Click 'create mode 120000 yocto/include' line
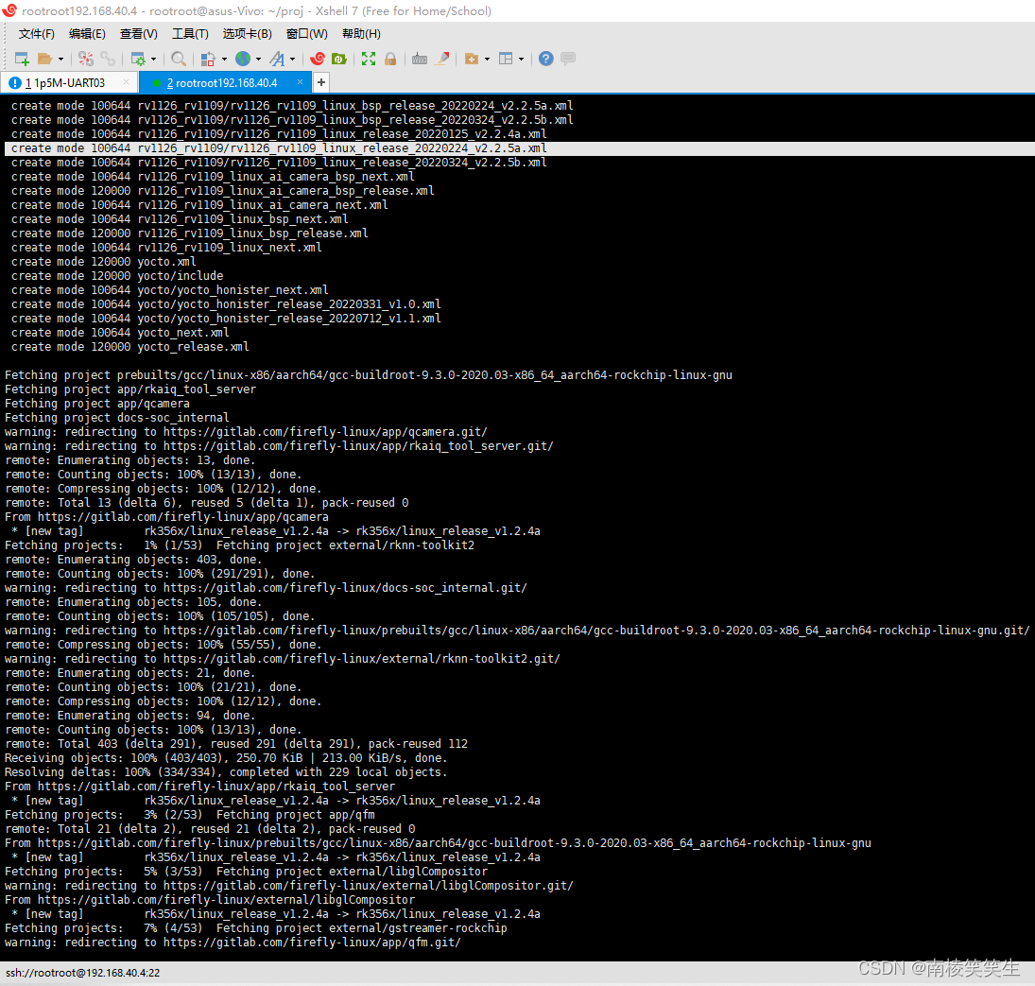 coord(117,276)
